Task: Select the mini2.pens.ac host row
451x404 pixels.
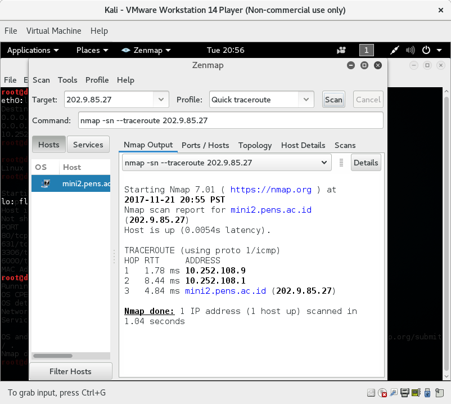Action: (71, 183)
